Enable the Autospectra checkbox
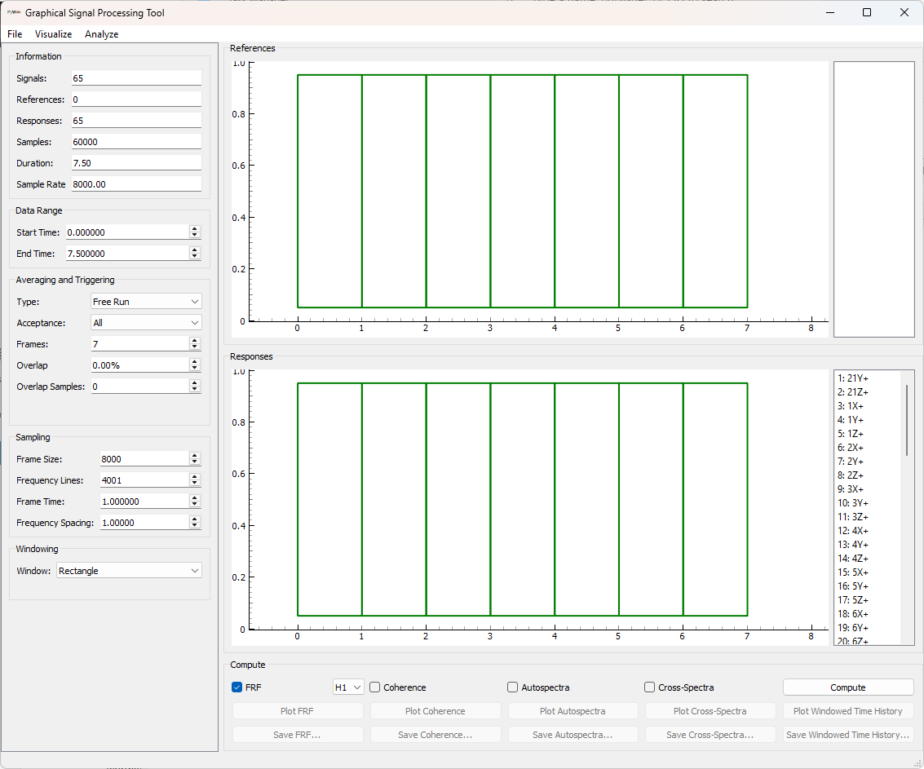This screenshot has height=769, width=924. pyautogui.click(x=512, y=687)
